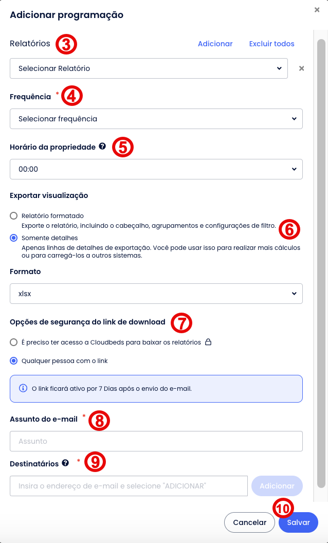
Task: Require Cloudbeds access to download reports
Action: click(14, 342)
